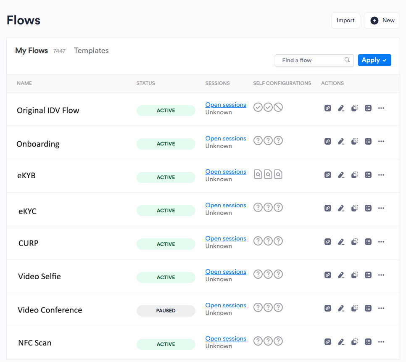Copy link for eKYB flow
This screenshot has height=362, width=406.
(x=328, y=175)
